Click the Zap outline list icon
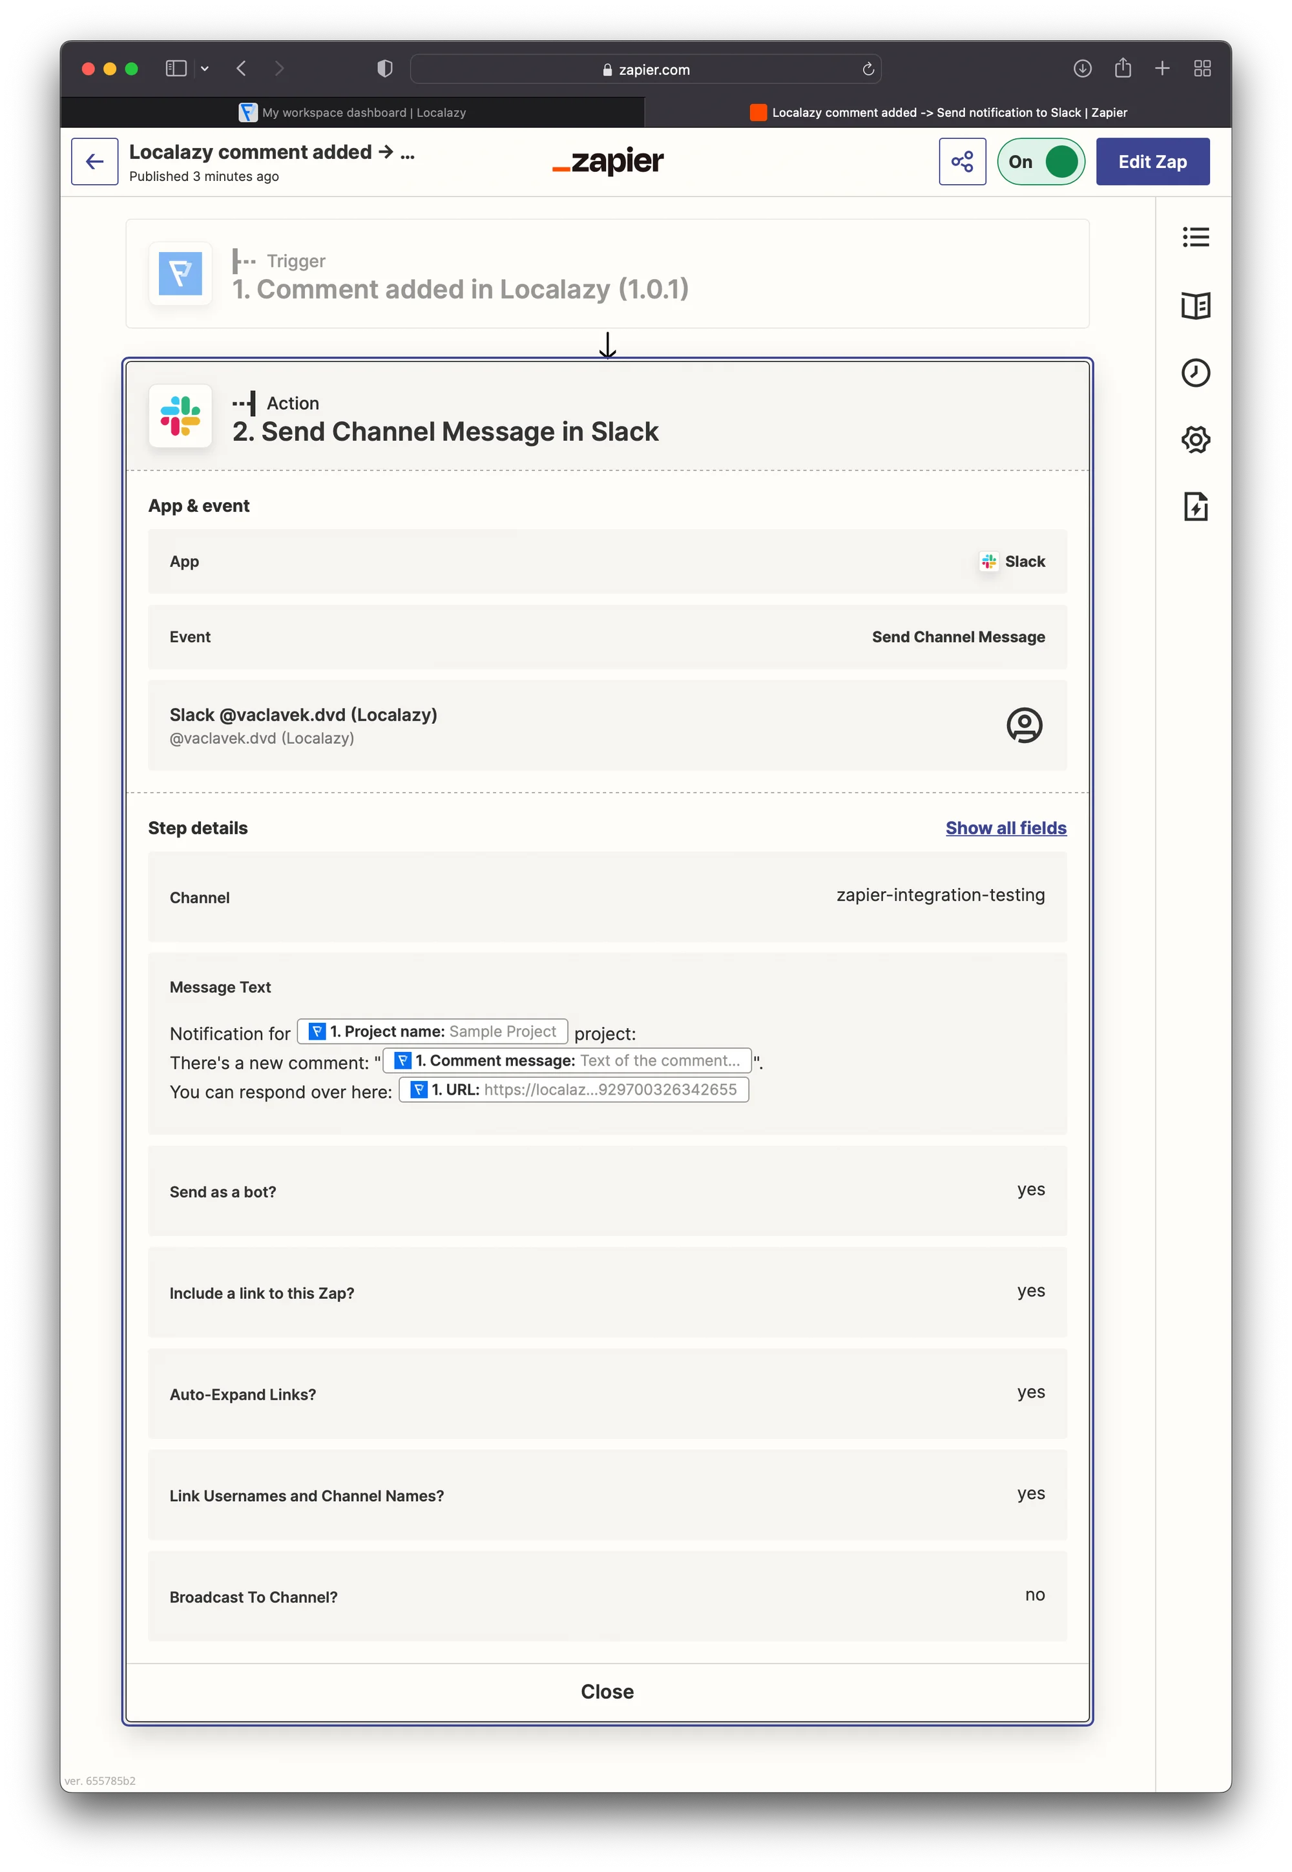The height and width of the screenshot is (1872, 1292). (x=1195, y=237)
